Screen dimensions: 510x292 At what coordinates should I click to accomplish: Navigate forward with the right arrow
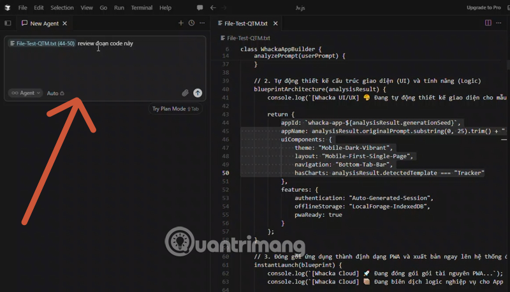(x=224, y=8)
